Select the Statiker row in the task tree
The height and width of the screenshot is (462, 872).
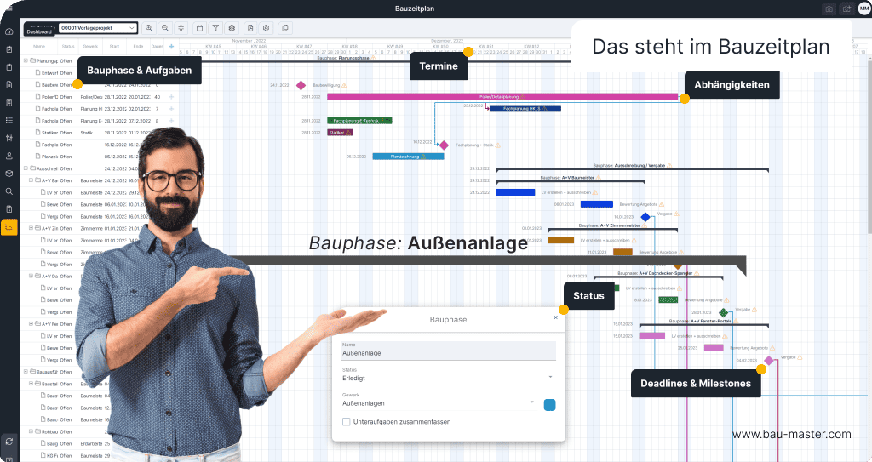[x=99, y=133]
